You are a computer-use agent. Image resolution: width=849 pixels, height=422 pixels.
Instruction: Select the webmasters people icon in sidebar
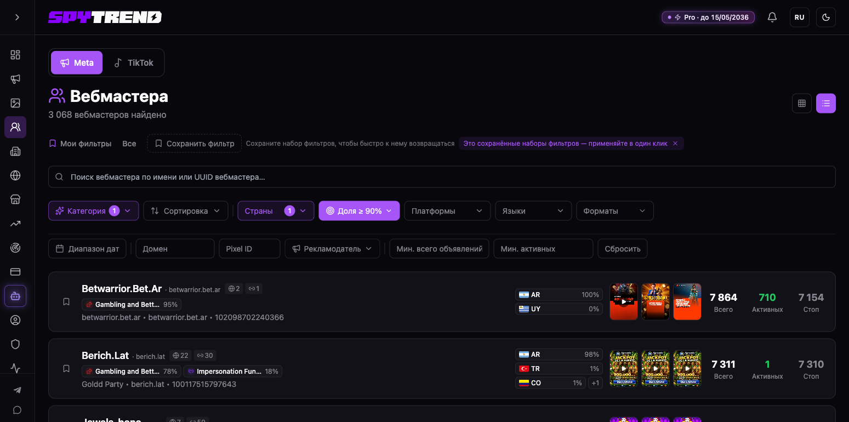[x=15, y=127]
